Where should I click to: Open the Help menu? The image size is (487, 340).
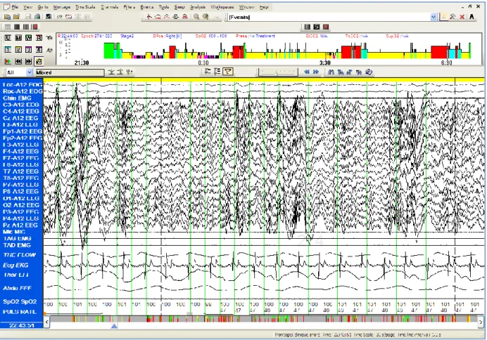click(x=264, y=7)
